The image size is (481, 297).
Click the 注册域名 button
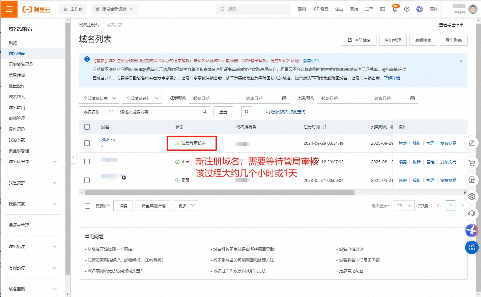pyautogui.click(x=358, y=40)
